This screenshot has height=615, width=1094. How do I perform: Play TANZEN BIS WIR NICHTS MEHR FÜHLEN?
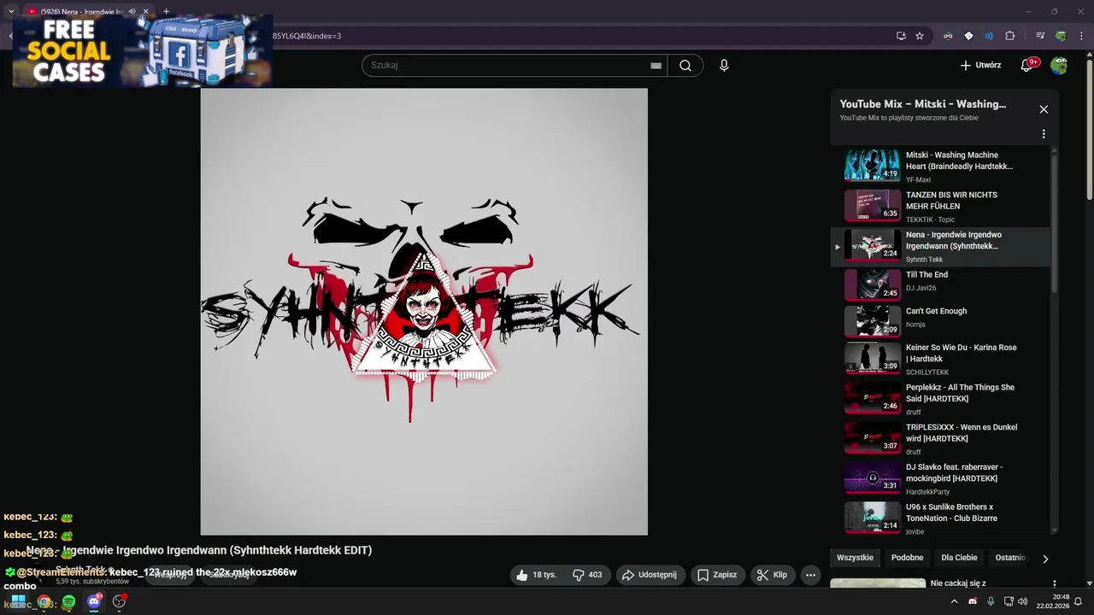point(940,207)
